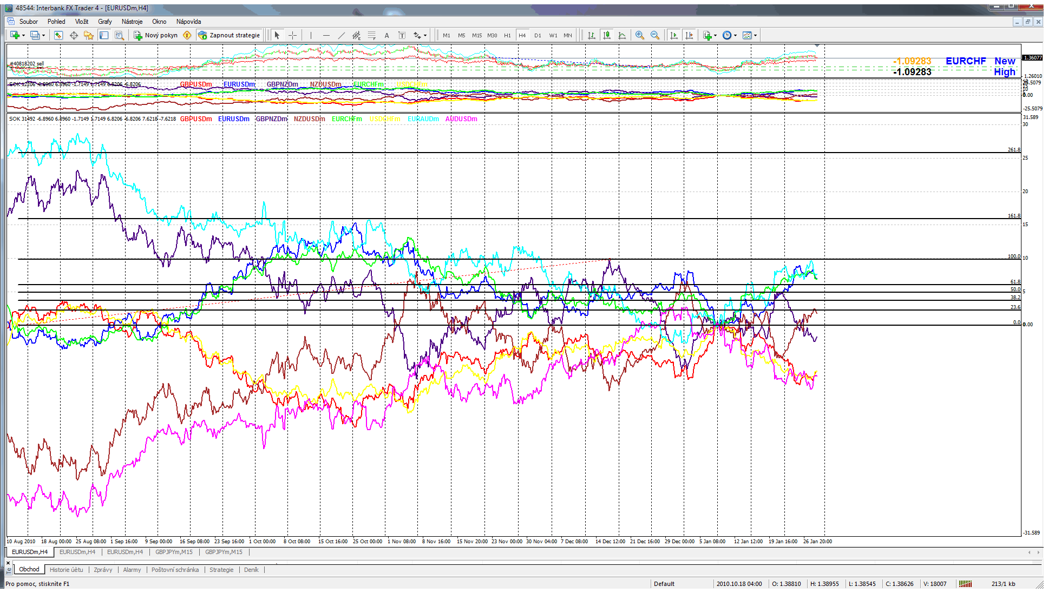Open the Indicators dropdown arrow
Image resolution: width=1048 pixels, height=593 pixels.
(x=716, y=36)
